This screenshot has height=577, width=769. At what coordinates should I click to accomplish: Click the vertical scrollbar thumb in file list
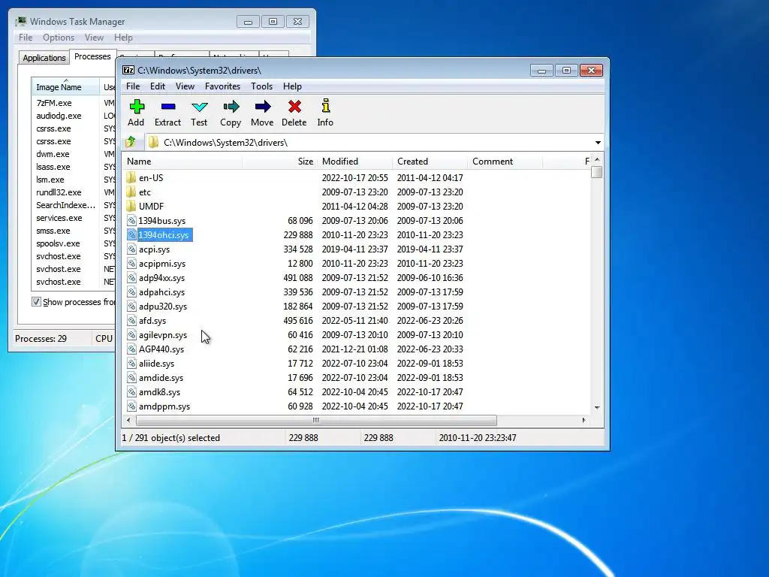click(597, 172)
